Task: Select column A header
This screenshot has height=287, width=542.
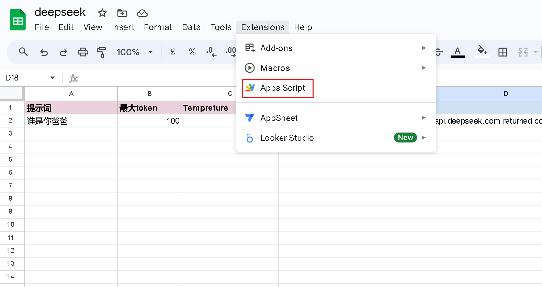Action: [71, 93]
